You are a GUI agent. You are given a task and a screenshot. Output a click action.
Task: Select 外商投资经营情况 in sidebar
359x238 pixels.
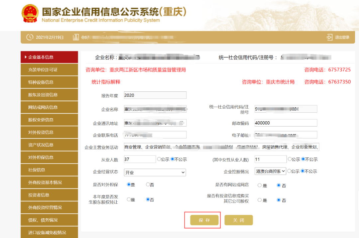pos(49,207)
